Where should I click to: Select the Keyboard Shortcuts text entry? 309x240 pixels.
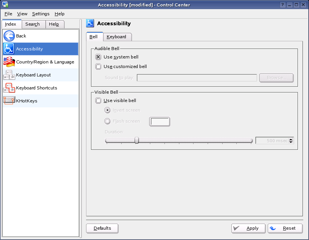[36, 88]
